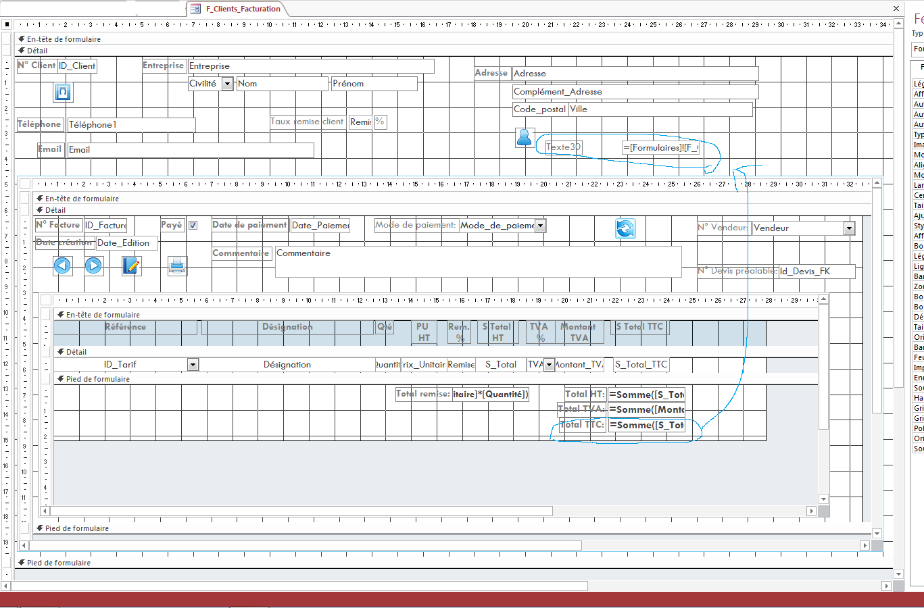Click the bottom Pied de formulaire section bar
Screen dimensions: 924x608
click(x=454, y=563)
